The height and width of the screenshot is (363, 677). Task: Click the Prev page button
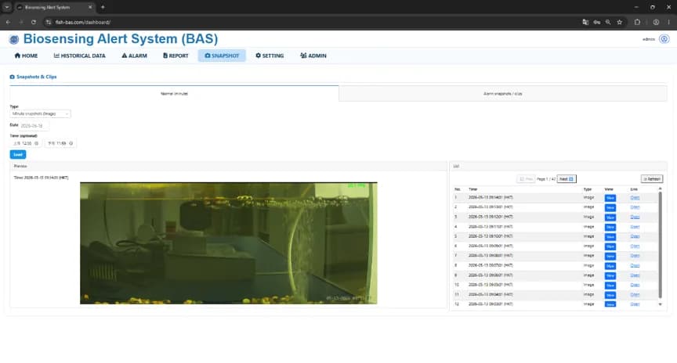pos(526,179)
